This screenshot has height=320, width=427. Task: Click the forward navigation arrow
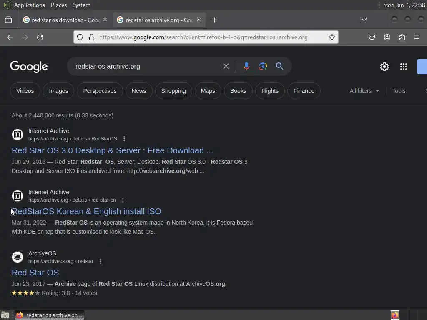(25, 37)
